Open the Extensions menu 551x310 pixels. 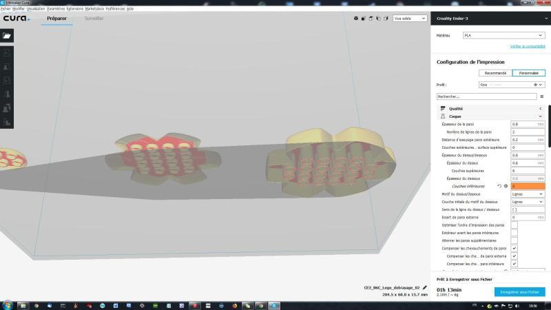tap(75, 9)
